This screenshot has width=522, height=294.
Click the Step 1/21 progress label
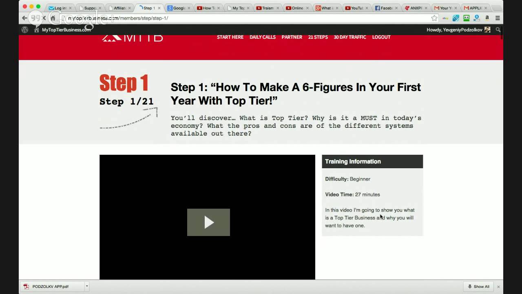(126, 102)
